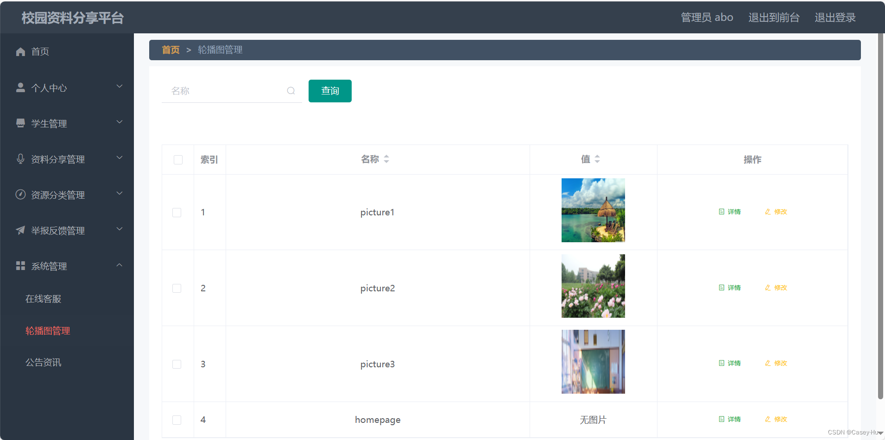885x440 pixels.
Task: Open 详情 for picture3 row
Action: [730, 363]
